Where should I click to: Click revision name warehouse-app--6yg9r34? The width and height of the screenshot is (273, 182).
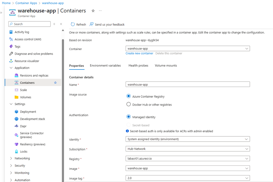tap(142, 40)
